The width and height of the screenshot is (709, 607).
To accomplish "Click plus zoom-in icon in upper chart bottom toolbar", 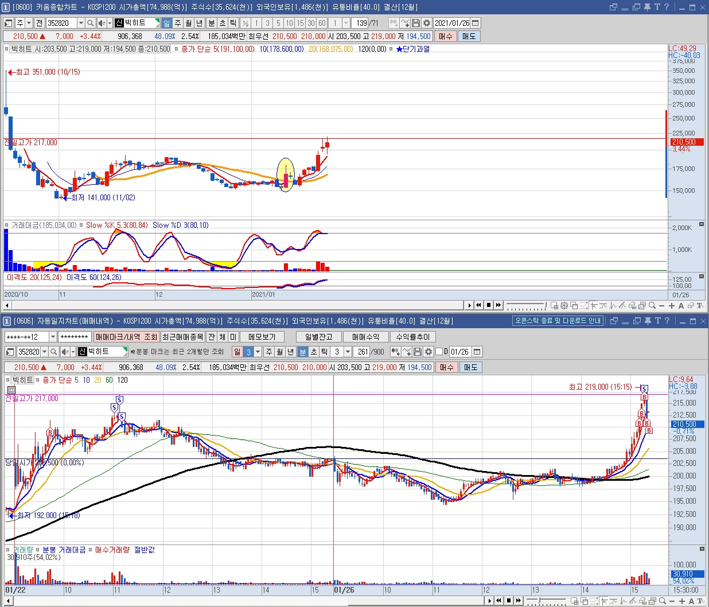I will click(x=672, y=306).
